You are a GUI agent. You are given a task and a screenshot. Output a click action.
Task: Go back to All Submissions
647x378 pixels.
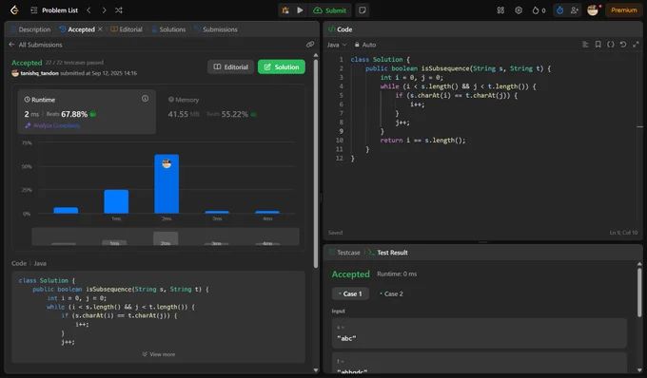click(35, 45)
